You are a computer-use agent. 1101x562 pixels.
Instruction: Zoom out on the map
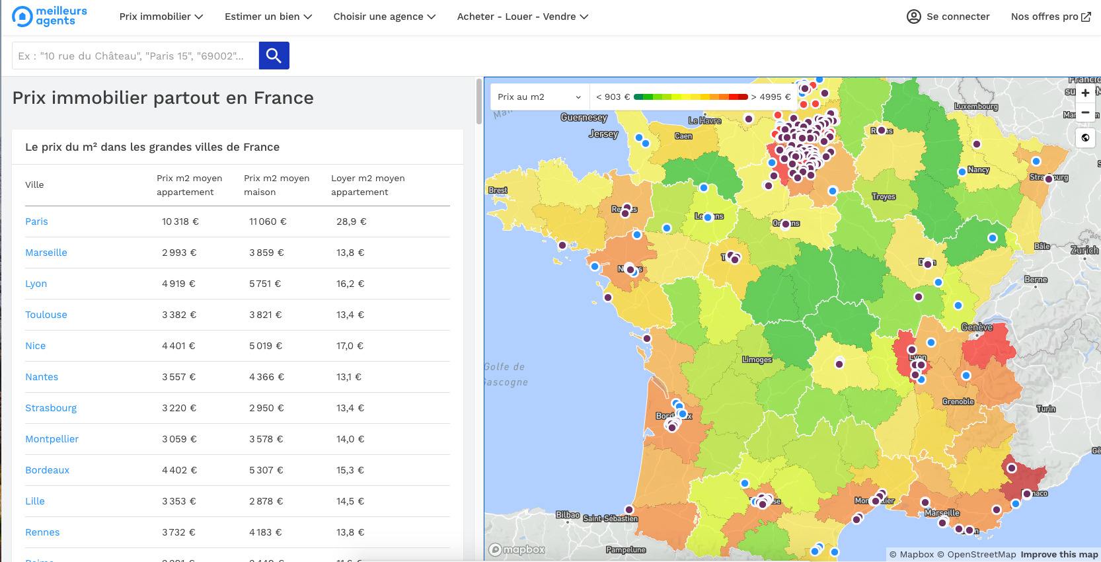[1085, 113]
